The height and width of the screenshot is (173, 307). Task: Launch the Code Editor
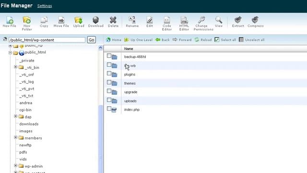[x=167, y=24]
